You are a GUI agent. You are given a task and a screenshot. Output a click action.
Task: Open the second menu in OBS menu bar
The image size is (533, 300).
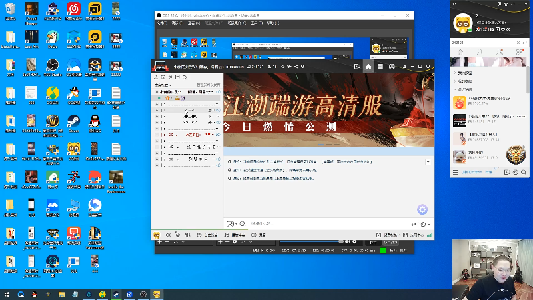(x=177, y=23)
